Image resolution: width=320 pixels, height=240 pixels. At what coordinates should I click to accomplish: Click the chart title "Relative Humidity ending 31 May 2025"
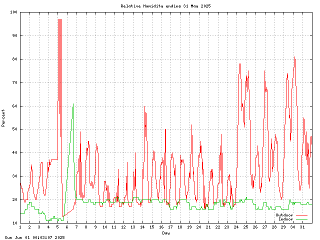coord(165,6)
